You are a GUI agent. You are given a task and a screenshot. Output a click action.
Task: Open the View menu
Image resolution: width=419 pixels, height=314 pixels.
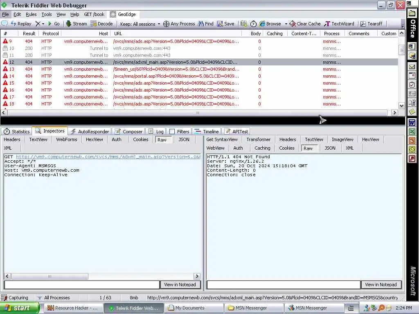click(61, 14)
